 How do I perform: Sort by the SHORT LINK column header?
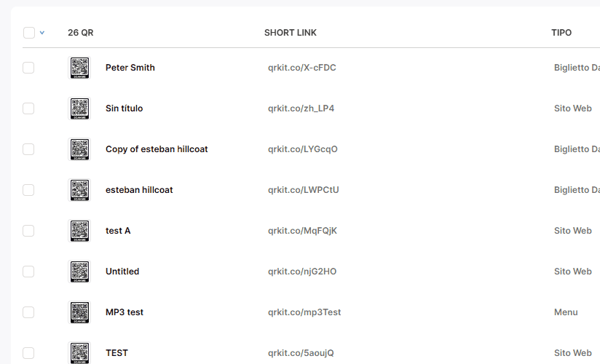point(290,33)
